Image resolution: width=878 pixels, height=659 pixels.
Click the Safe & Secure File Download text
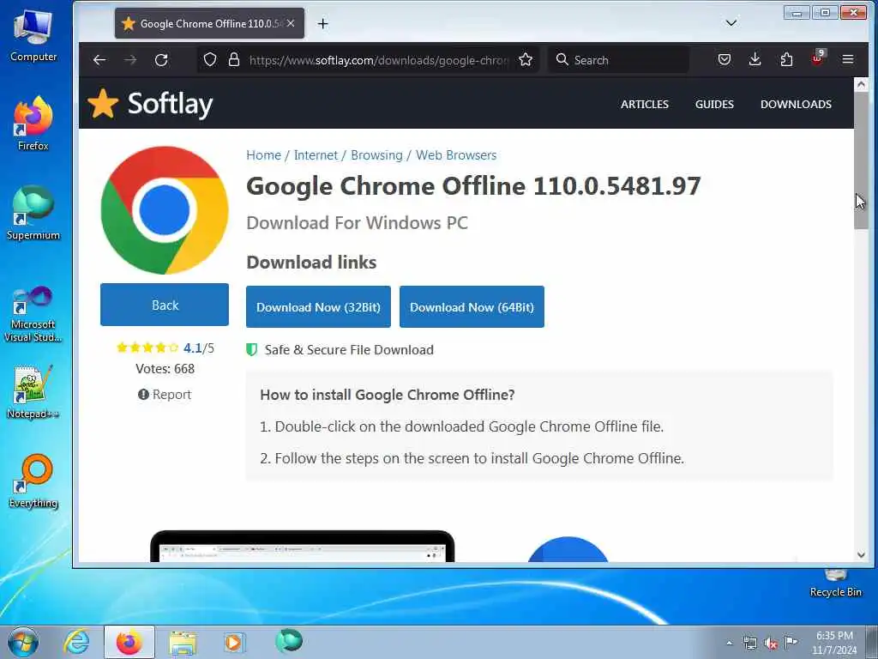pos(349,350)
